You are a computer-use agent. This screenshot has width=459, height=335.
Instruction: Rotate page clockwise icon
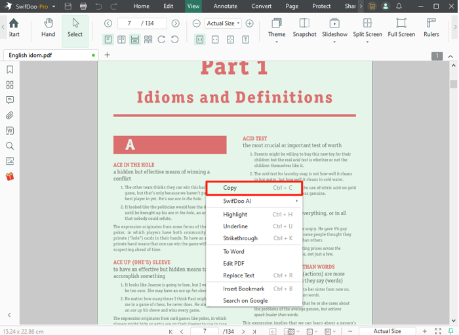pos(161,39)
